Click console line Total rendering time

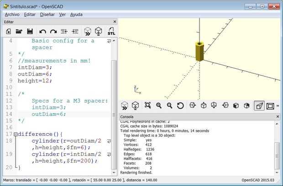[x=165, y=131]
